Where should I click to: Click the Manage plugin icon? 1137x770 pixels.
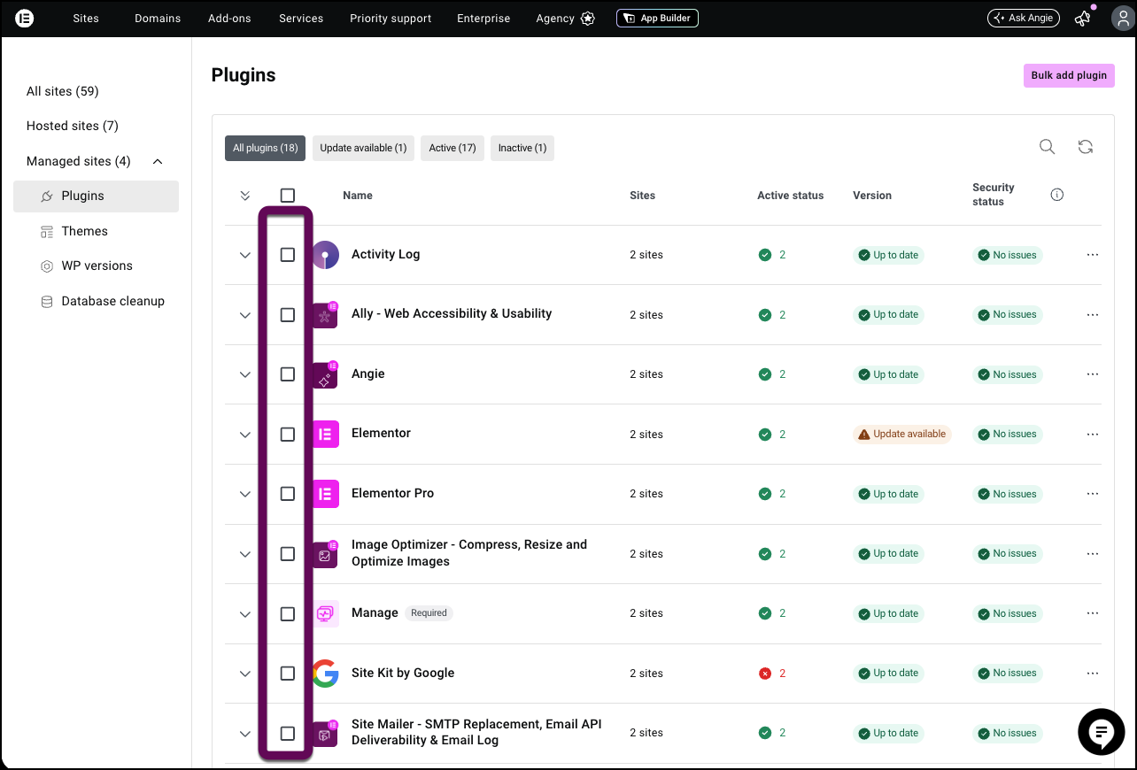[x=325, y=613]
